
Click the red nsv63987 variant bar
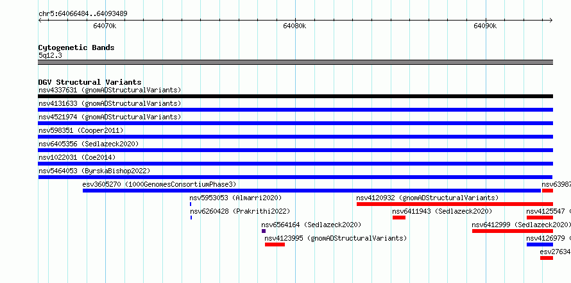(547, 191)
